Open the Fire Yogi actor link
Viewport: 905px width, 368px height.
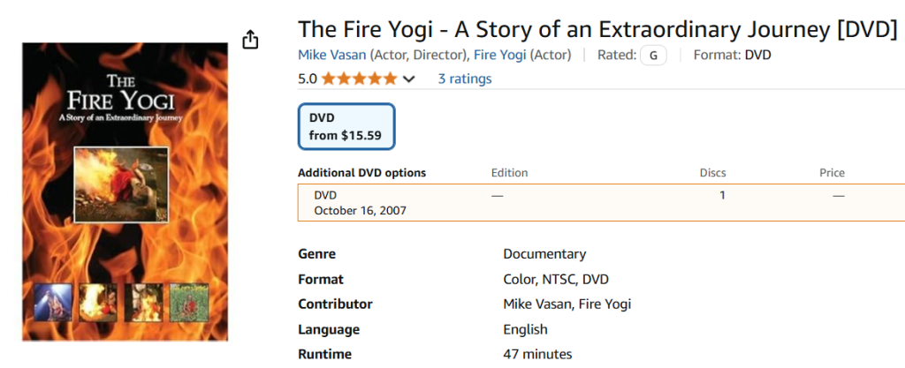coord(500,55)
